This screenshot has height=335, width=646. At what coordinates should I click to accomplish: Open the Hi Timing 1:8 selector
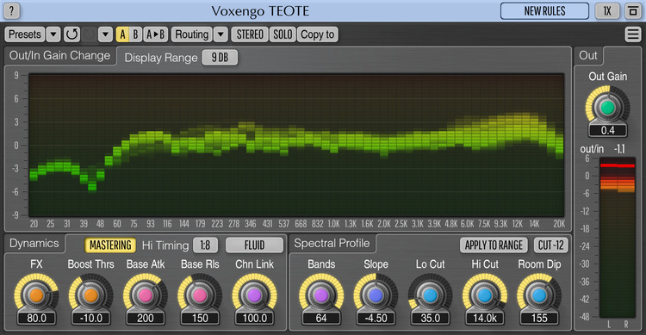pos(205,245)
